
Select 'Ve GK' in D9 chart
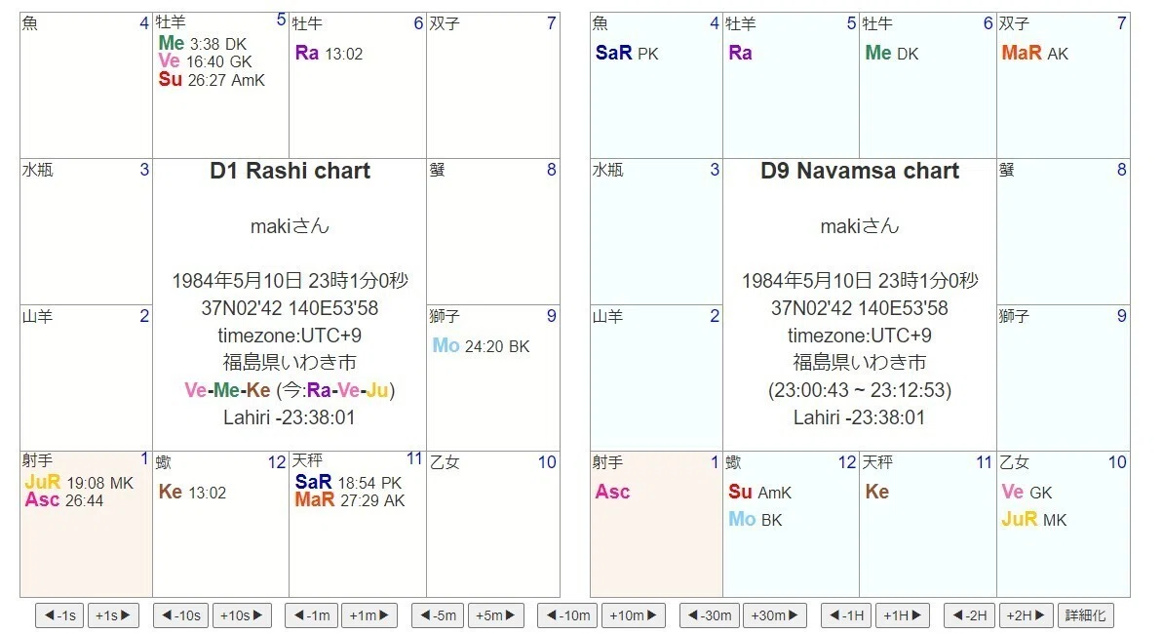coord(1027,492)
